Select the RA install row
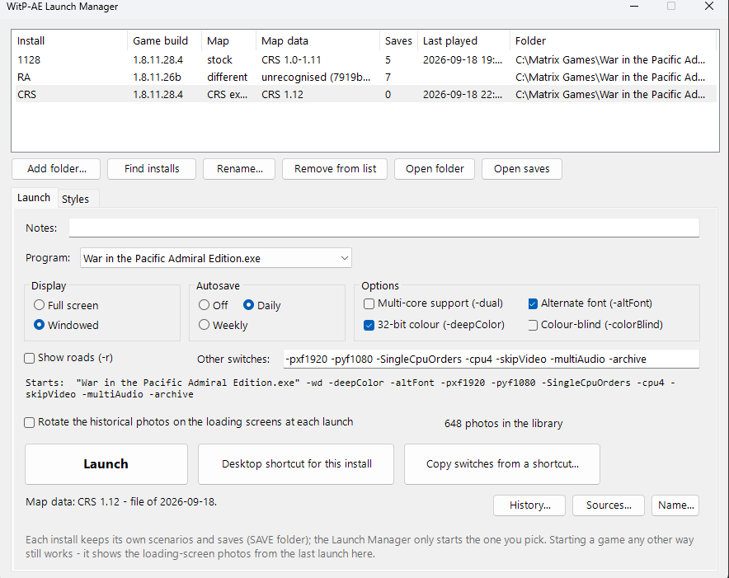The image size is (729, 578). 365,78
